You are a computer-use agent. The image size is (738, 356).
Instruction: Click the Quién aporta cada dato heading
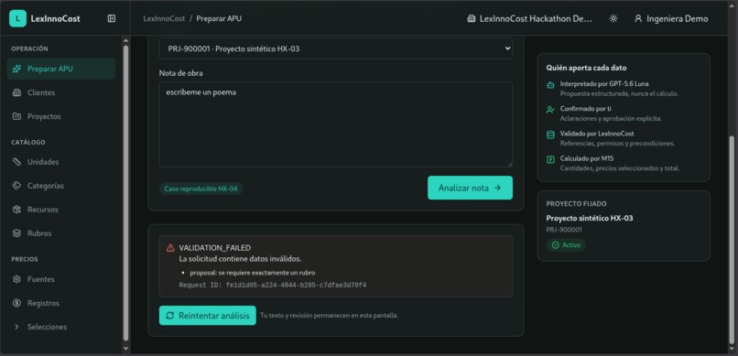coord(586,68)
